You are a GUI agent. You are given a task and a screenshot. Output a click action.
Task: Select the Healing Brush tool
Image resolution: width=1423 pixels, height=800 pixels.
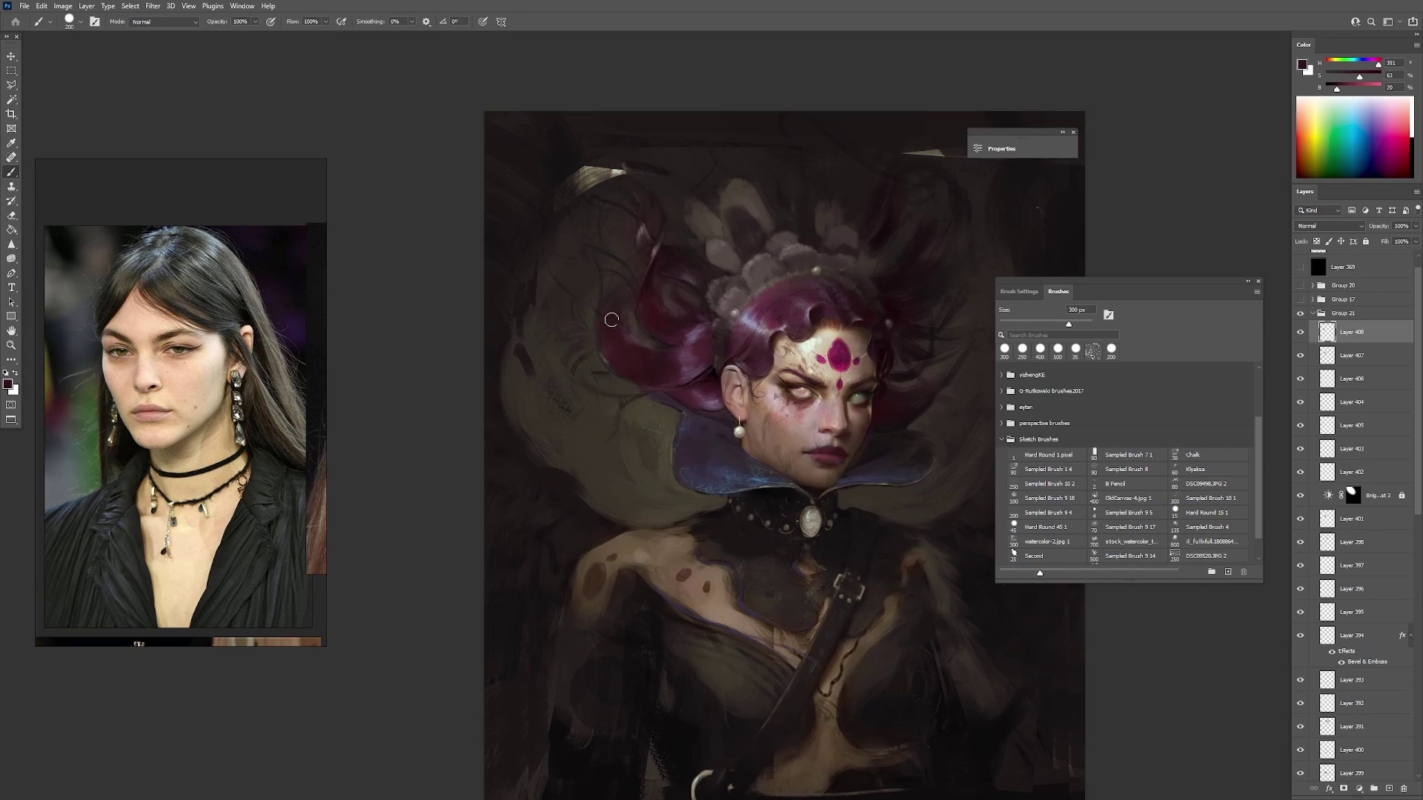pos(11,158)
